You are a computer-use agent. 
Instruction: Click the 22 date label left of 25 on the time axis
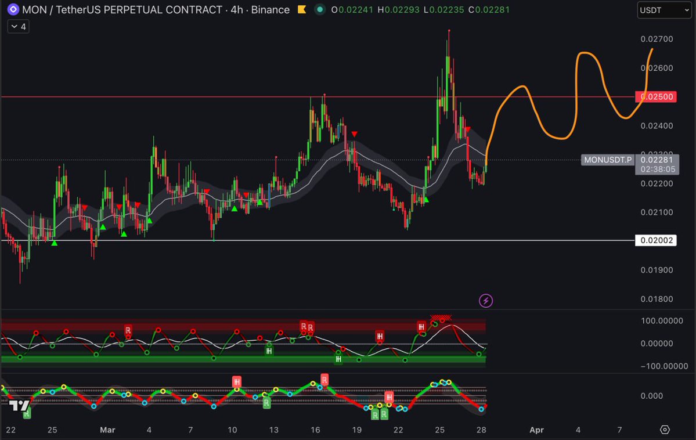coord(10,430)
